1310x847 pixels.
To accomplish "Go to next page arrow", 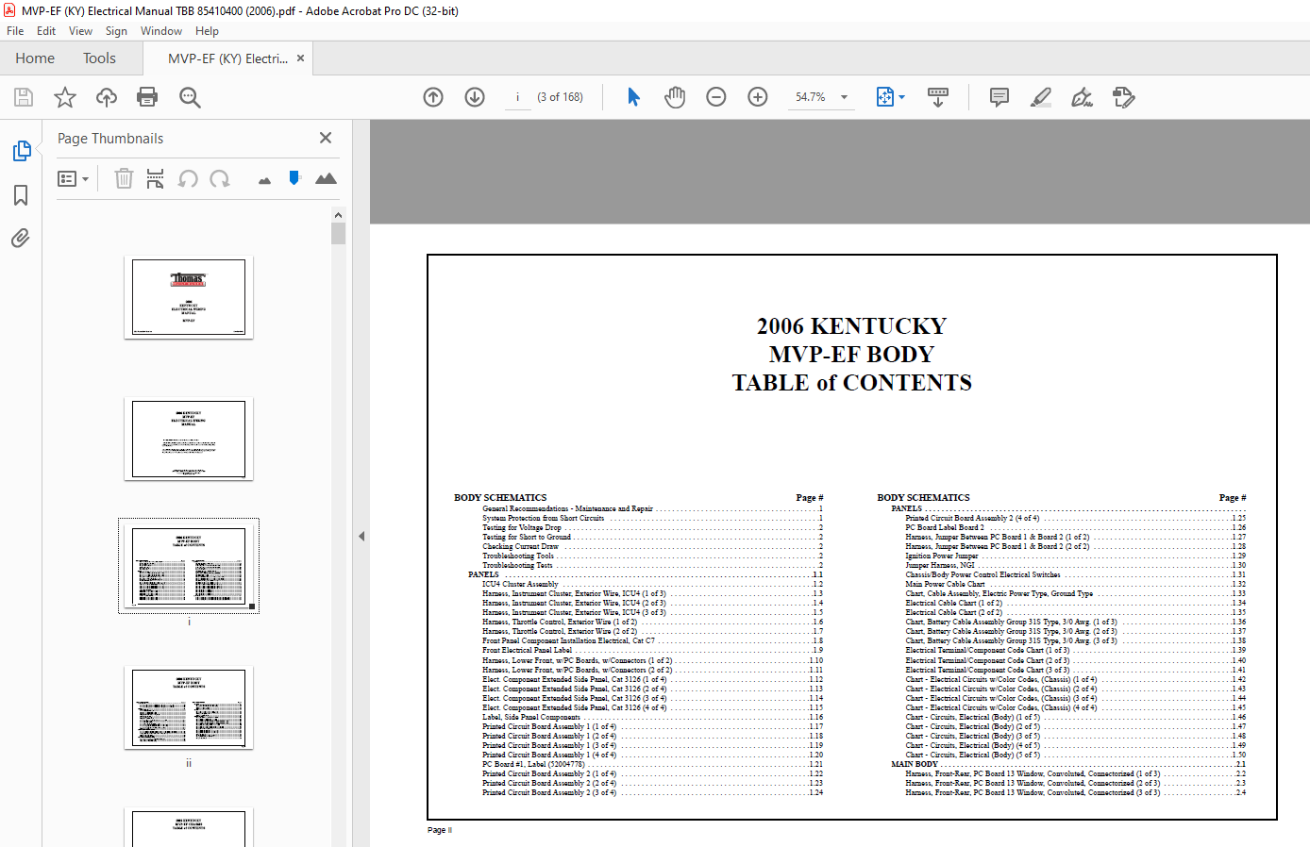I will pos(475,97).
